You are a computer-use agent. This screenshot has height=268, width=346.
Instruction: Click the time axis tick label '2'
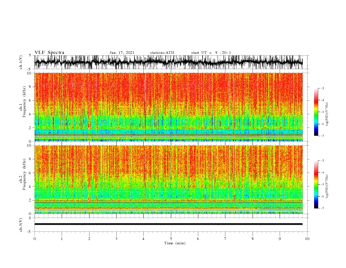pos(89,239)
